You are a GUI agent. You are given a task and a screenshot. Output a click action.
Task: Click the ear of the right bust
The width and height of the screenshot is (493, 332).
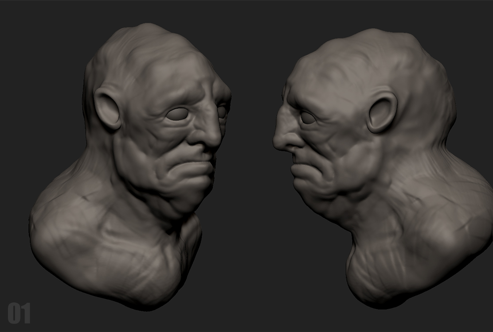[381, 113]
